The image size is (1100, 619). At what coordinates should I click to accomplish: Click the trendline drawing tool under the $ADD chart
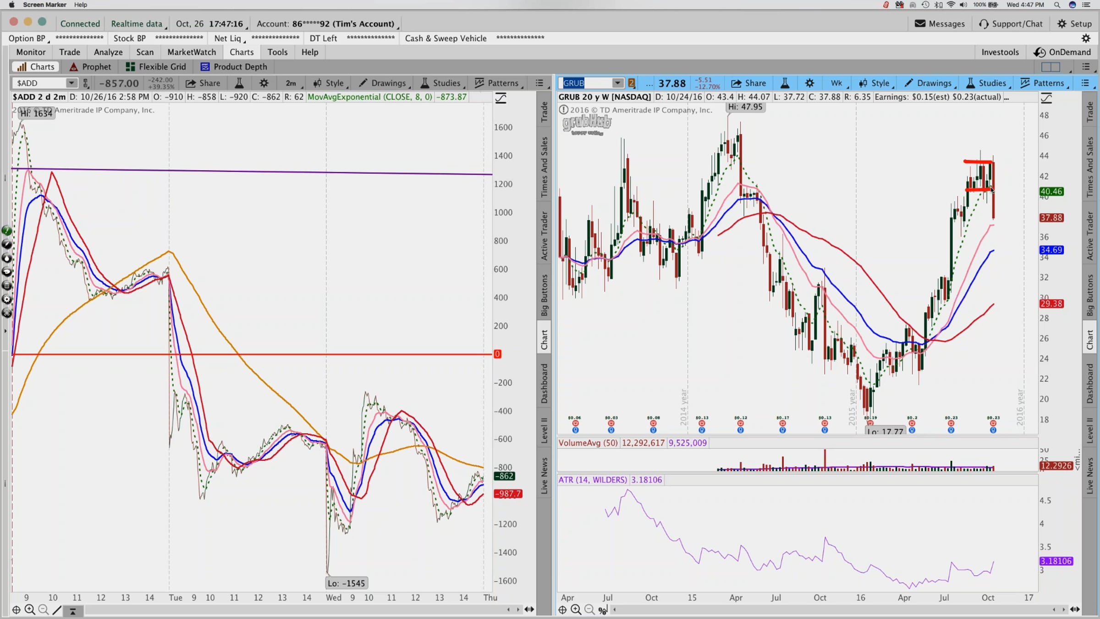[x=57, y=609]
